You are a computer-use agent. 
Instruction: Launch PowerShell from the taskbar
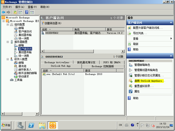pos(31,125)
